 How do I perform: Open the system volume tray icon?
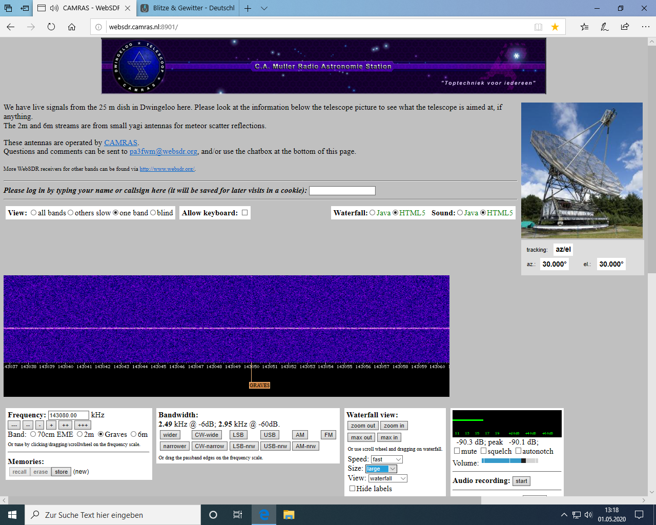(x=588, y=515)
